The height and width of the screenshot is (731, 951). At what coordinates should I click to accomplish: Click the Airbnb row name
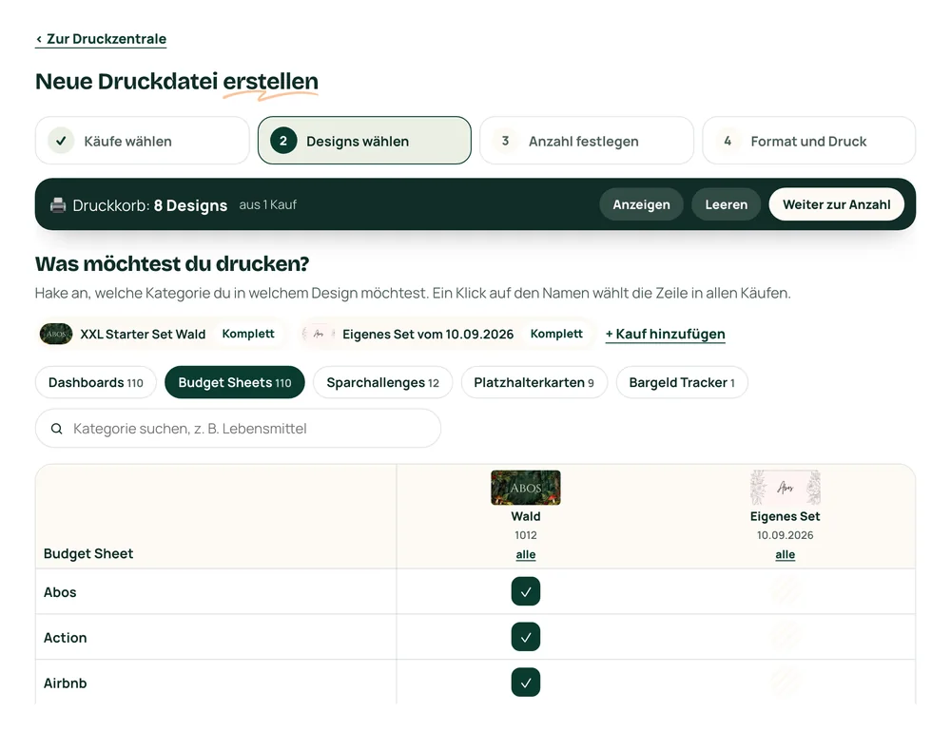click(x=66, y=683)
